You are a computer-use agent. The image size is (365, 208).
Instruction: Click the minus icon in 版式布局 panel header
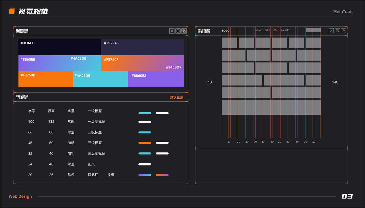tap(337, 31)
